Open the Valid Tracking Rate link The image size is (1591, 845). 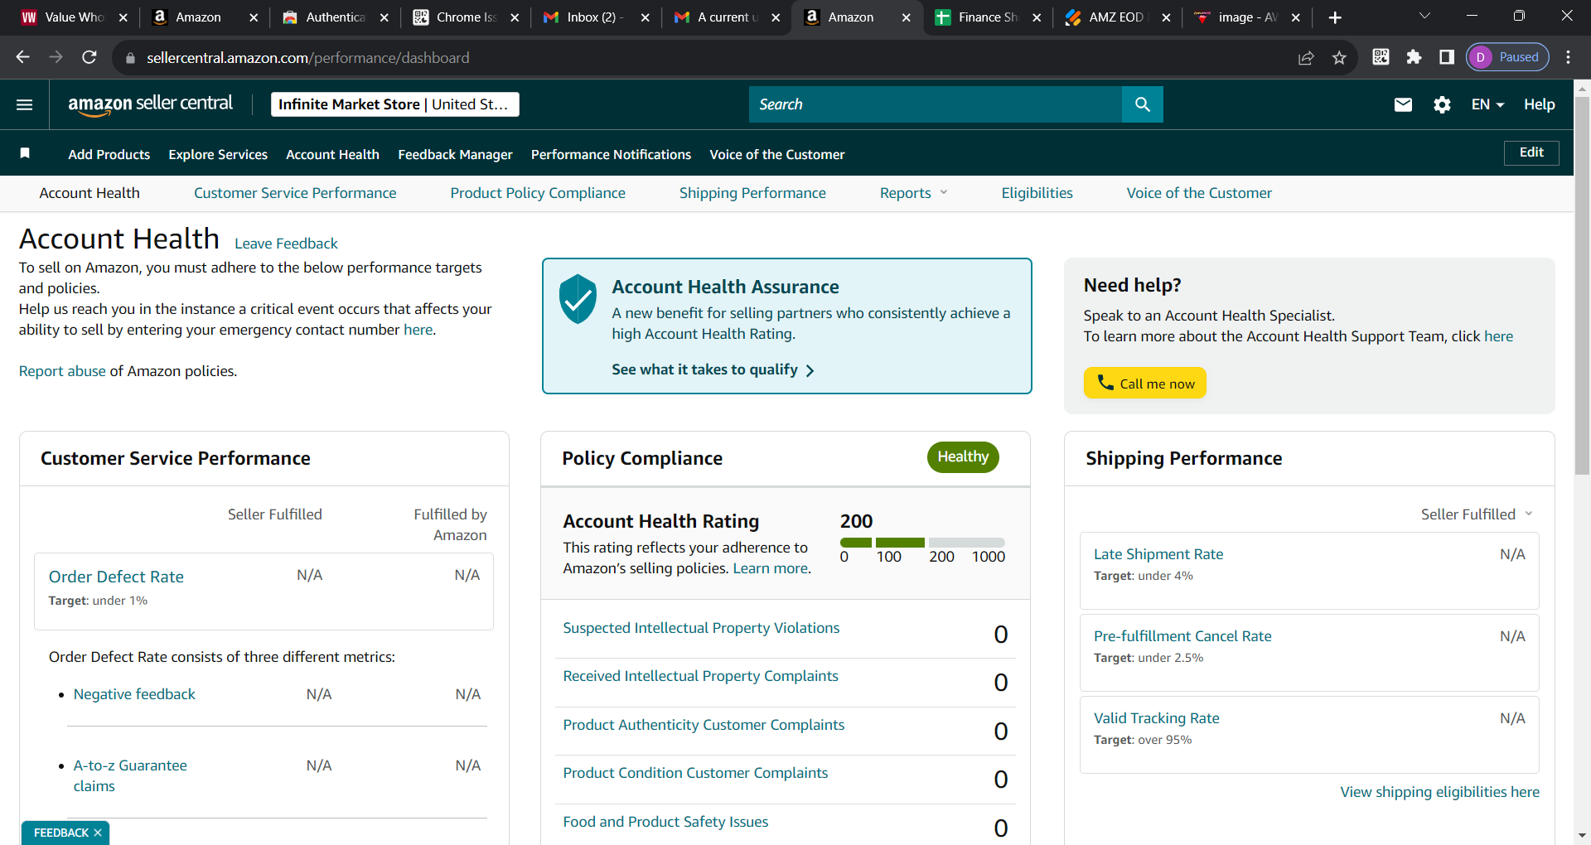click(x=1156, y=718)
